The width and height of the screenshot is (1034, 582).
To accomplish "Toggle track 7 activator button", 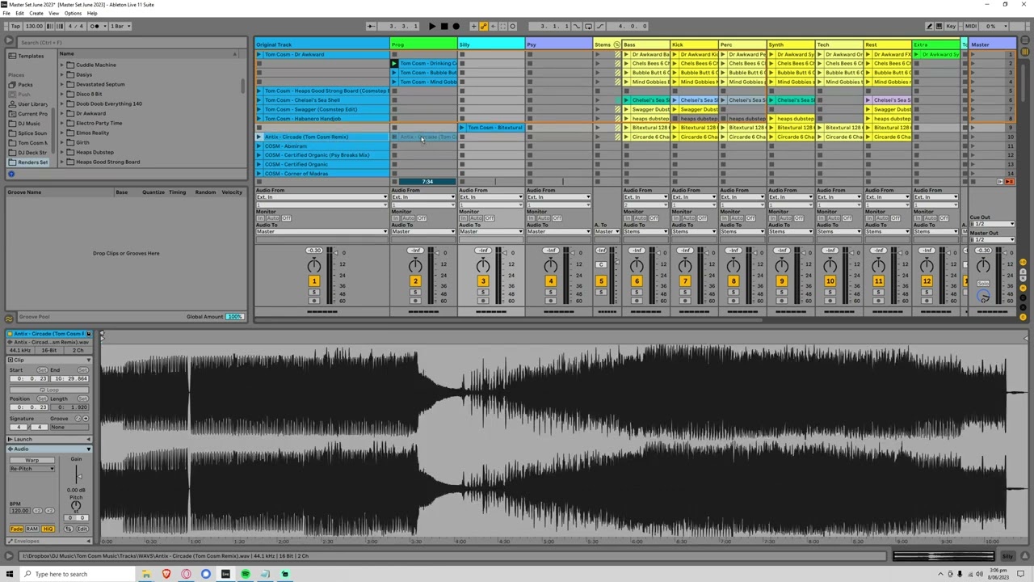I will pyautogui.click(x=685, y=281).
